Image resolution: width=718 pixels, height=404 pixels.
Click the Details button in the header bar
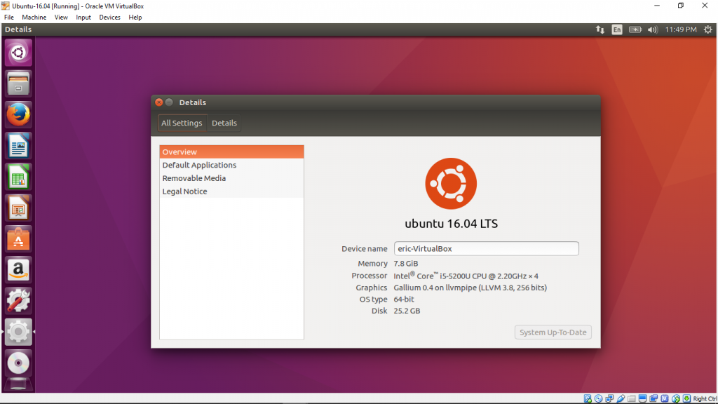click(x=224, y=123)
